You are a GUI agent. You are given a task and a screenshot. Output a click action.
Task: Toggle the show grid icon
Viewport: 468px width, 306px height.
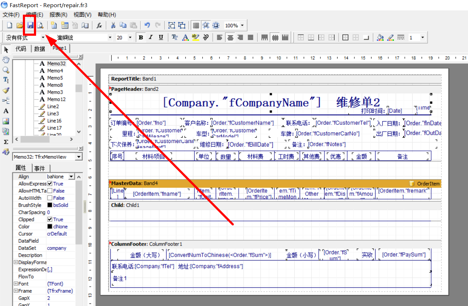[x=196, y=25]
